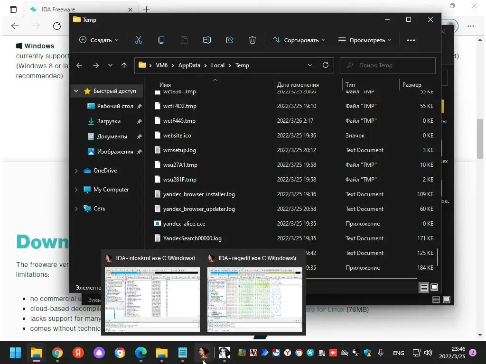Select file yandex_browser_installer.log

(x=199, y=194)
